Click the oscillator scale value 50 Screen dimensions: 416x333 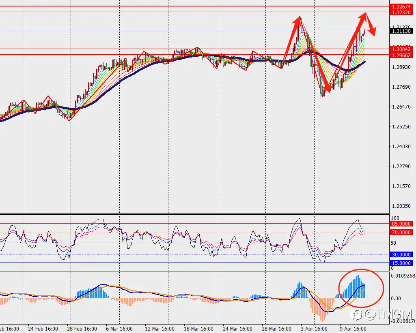coord(393,243)
